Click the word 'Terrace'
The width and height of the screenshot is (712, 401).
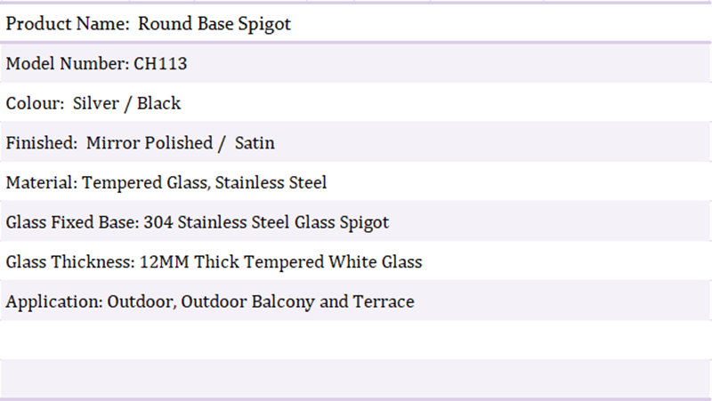point(384,301)
